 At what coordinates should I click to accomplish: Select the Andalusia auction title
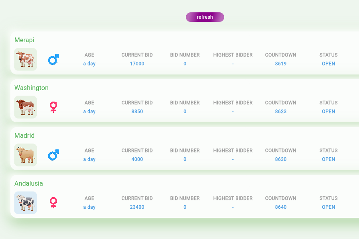29,183
